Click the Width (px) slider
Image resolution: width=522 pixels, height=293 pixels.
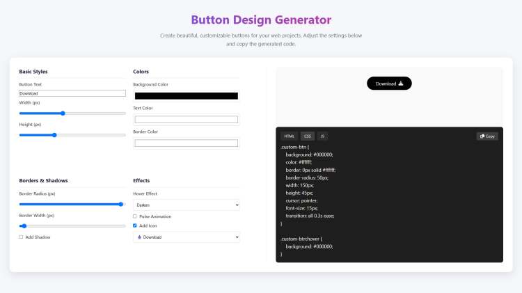coord(72,113)
